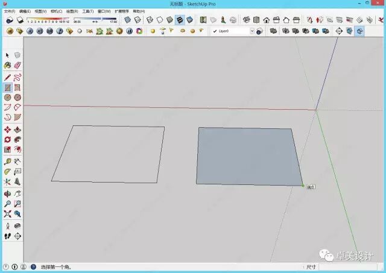Select the Scale tool
The image size is (386, 273).
7,149
